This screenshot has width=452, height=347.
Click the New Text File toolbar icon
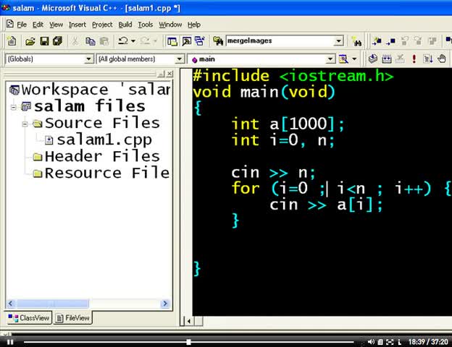12,41
